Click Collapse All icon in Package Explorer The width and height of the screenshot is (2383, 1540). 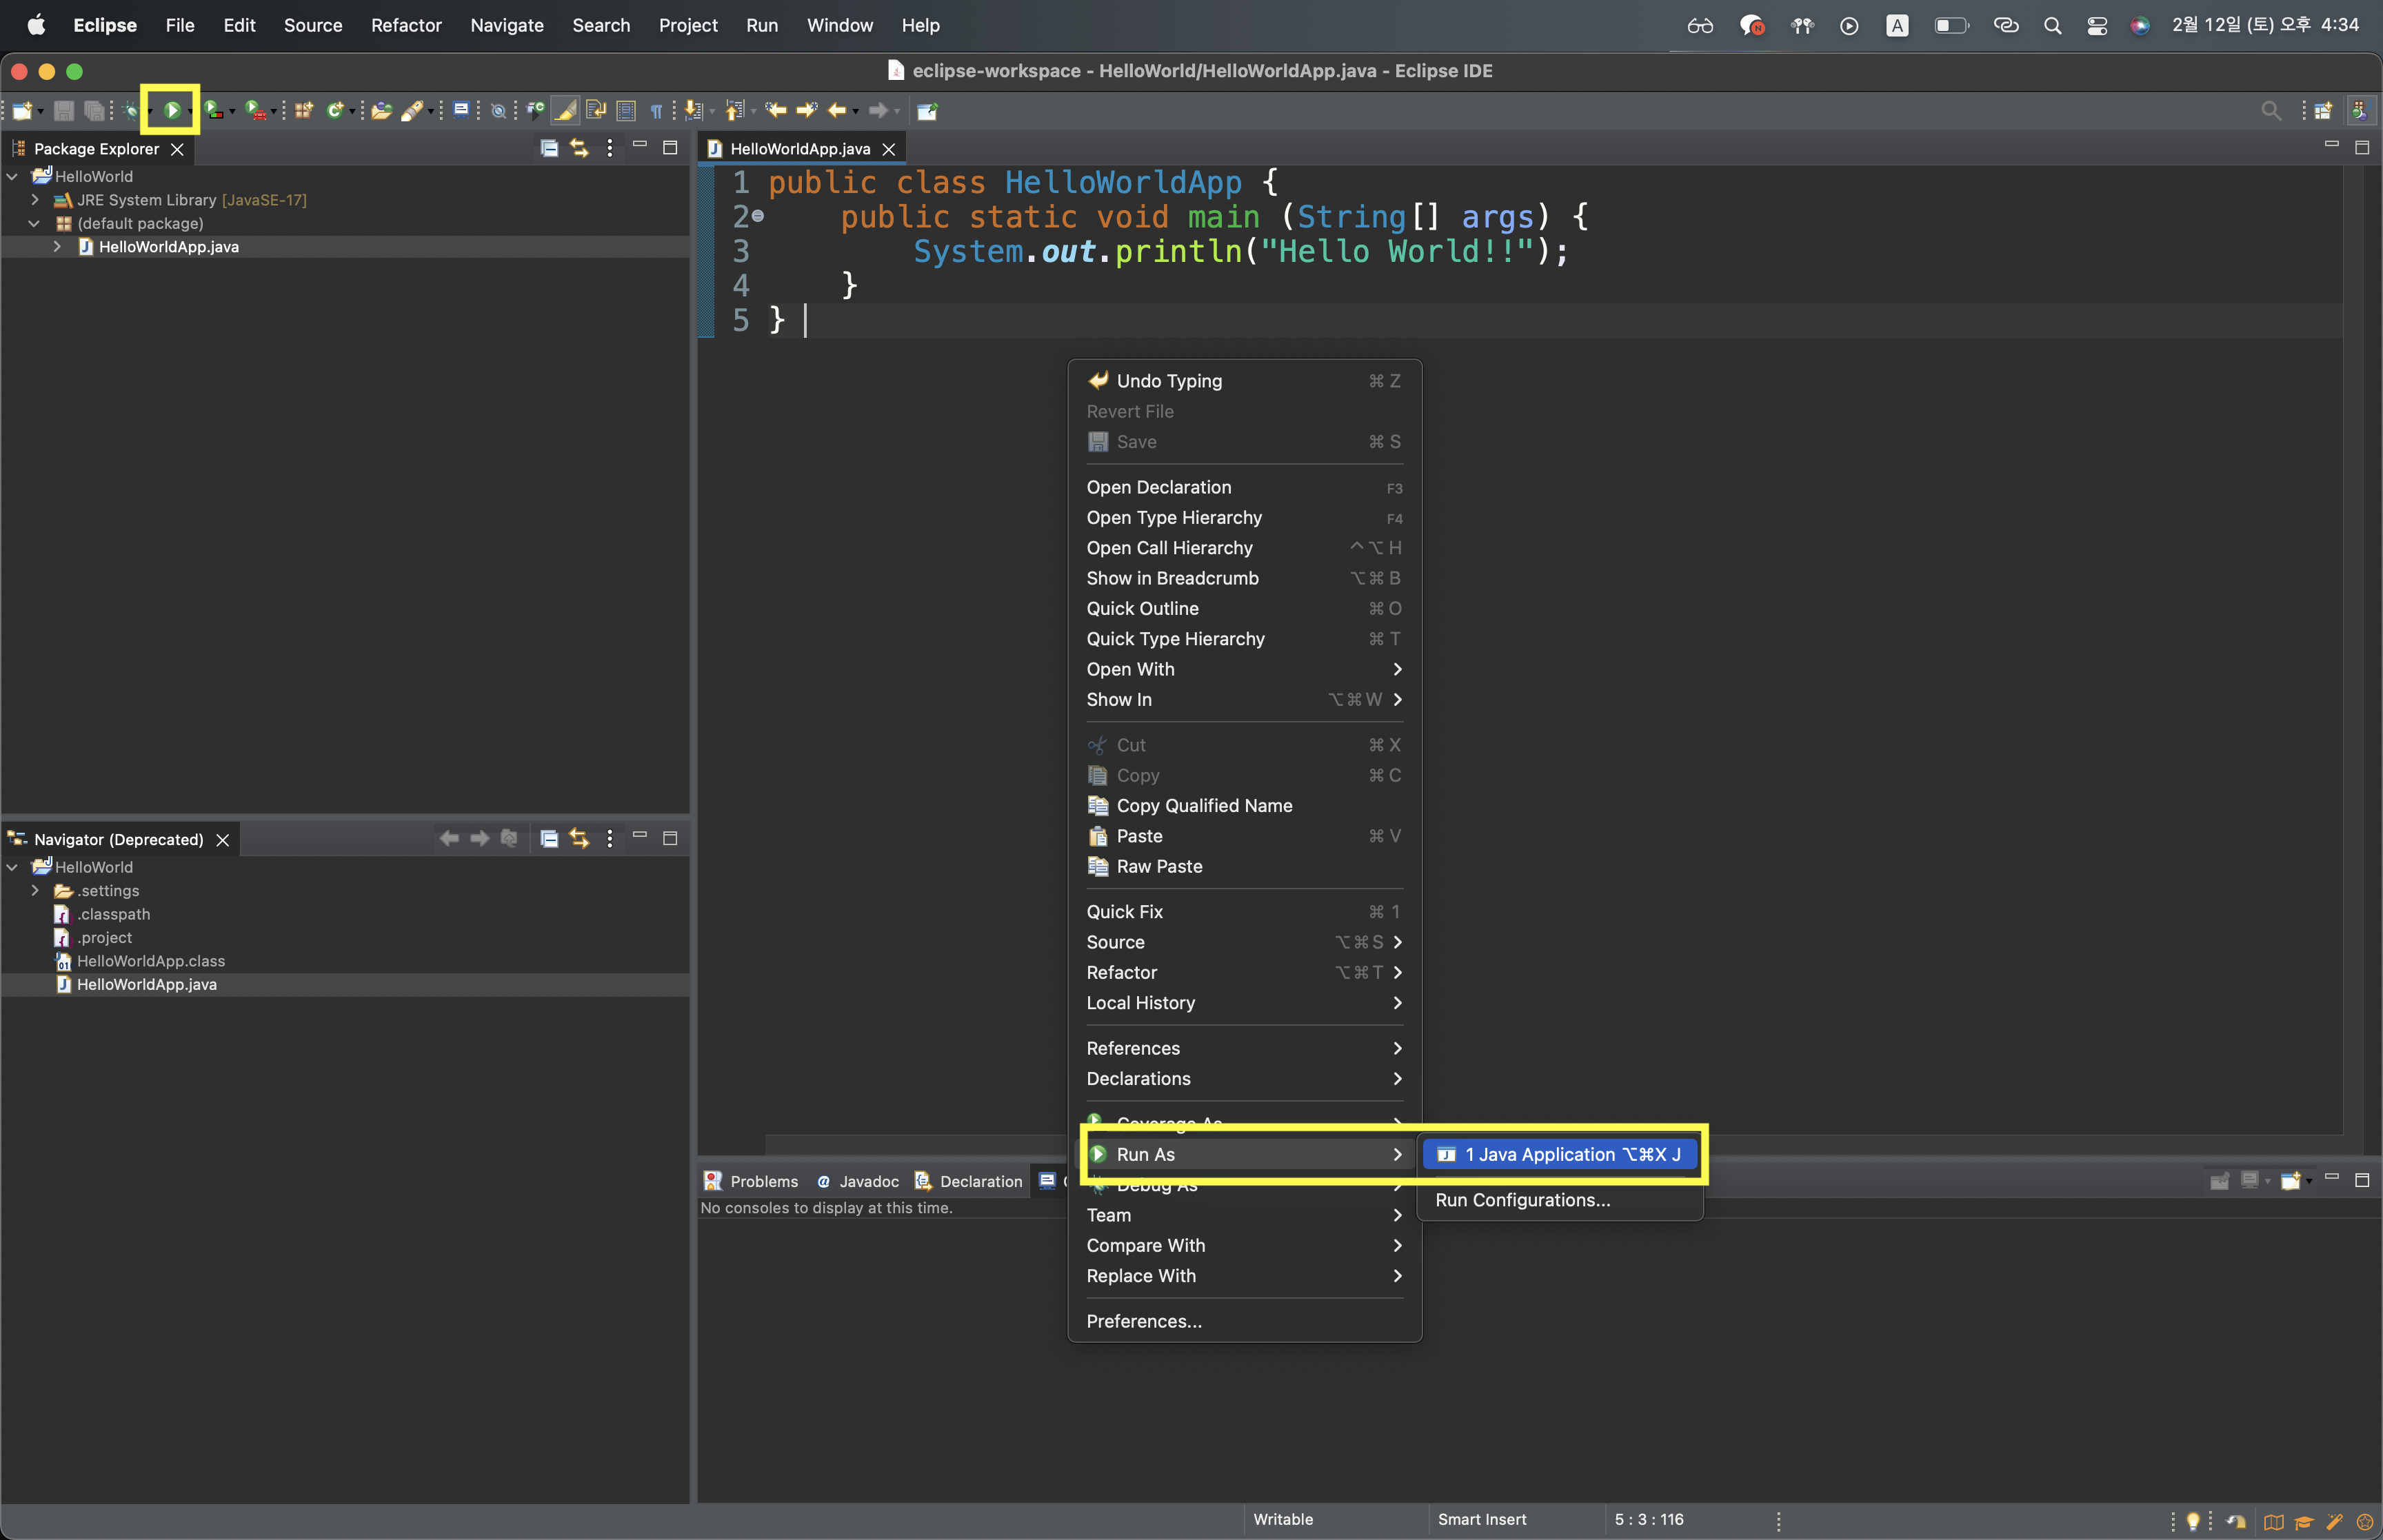tap(549, 148)
